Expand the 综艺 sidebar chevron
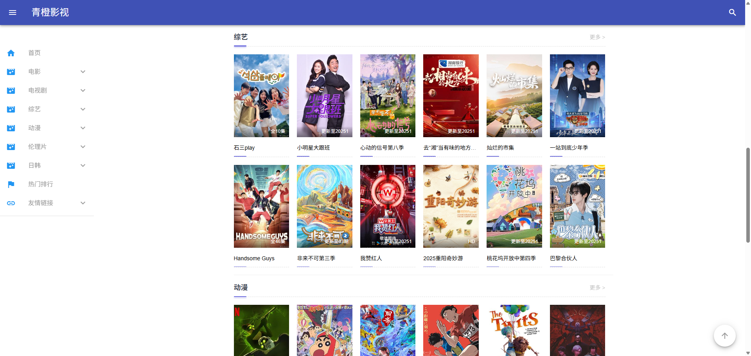The height and width of the screenshot is (356, 751). 83,109
